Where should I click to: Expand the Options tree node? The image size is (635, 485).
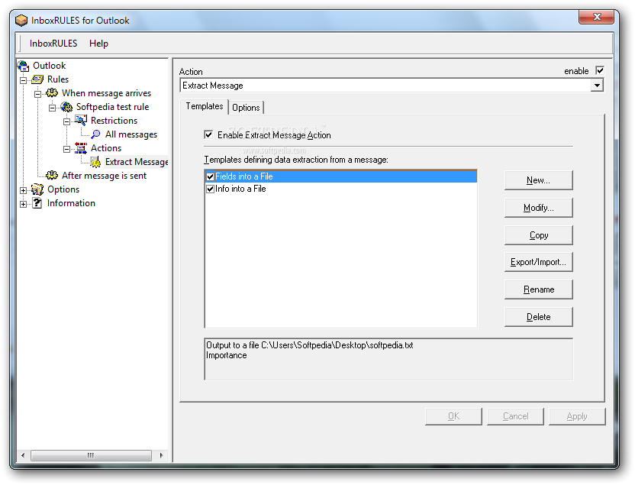[x=24, y=190]
